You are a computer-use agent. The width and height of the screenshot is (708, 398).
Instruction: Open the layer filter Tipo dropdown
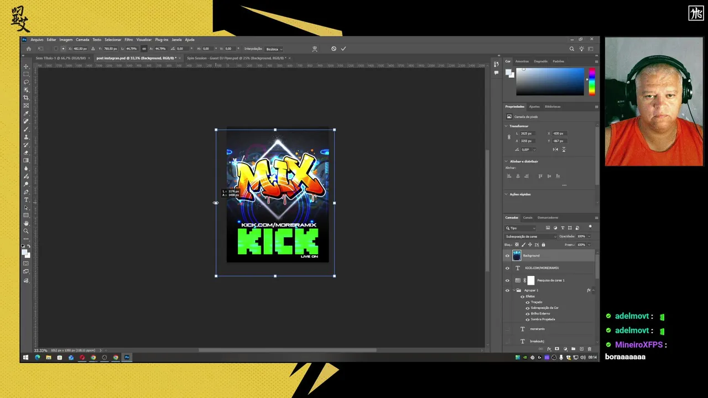tap(520, 228)
